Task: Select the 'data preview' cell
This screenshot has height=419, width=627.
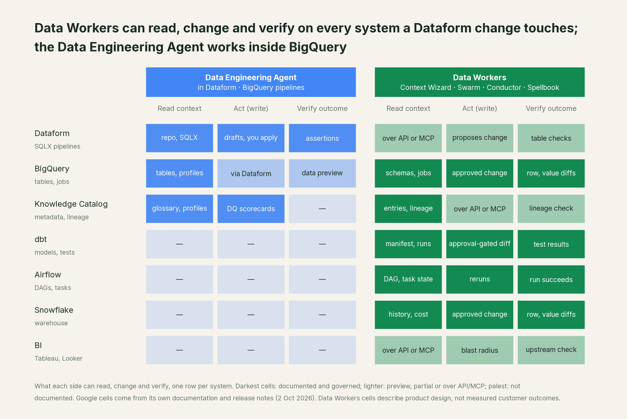Action: [322, 173]
